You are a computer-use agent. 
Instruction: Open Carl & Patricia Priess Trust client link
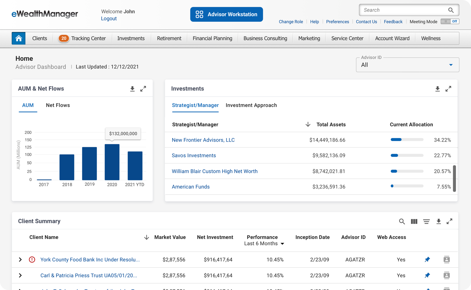89,276
